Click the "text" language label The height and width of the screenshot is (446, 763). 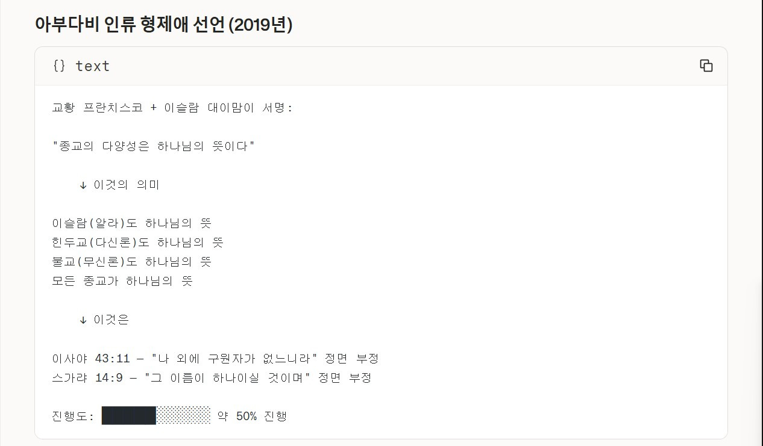92,66
